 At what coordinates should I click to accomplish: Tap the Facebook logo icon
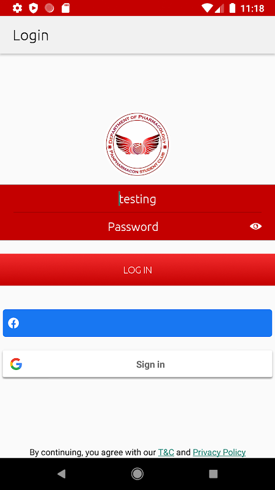pos(13,323)
